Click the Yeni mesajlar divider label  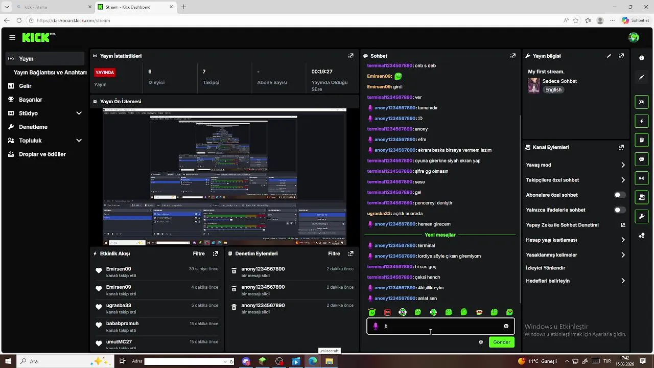pyautogui.click(x=440, y=235)
